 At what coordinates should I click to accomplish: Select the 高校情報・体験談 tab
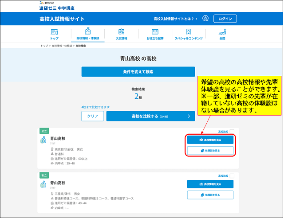(x=87, y=34)
